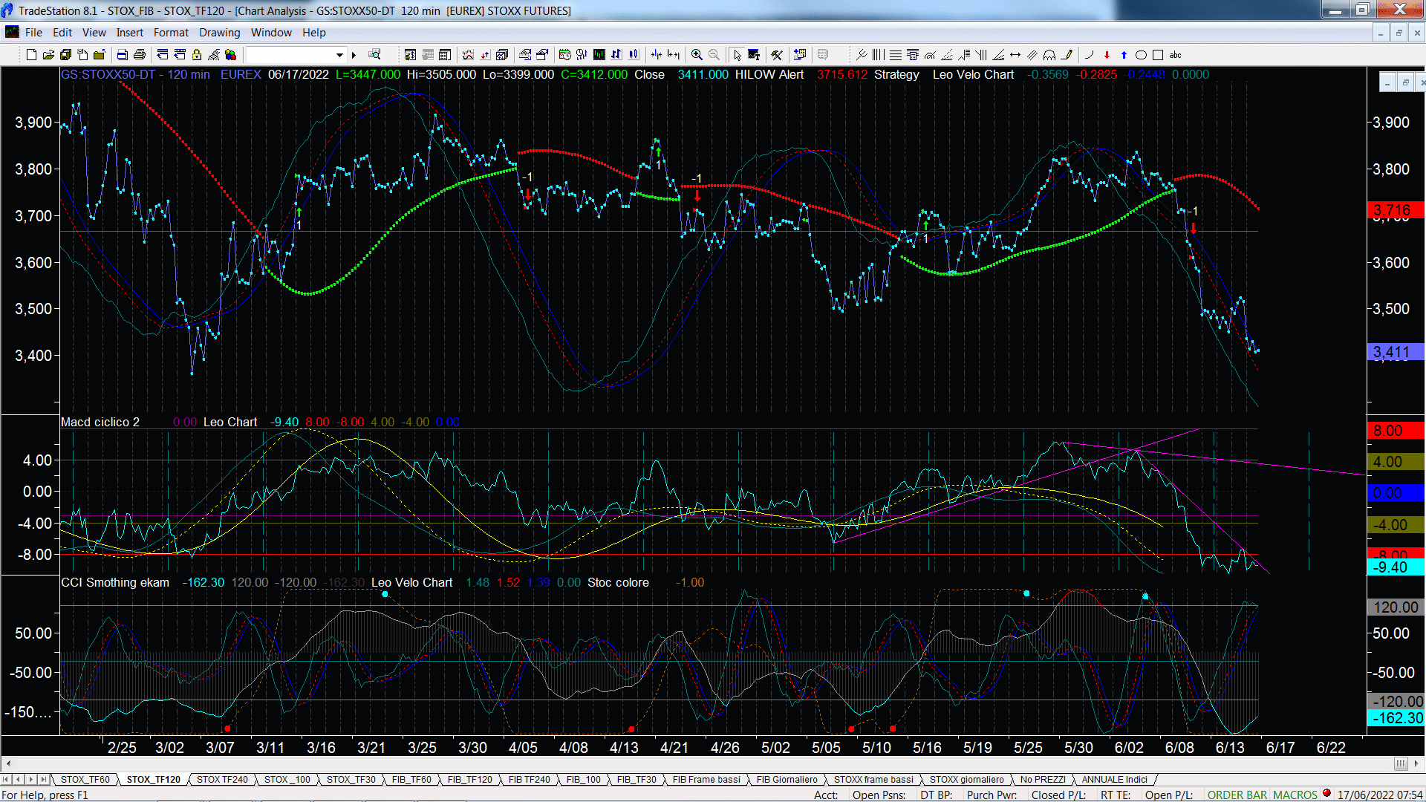Viewport: 1426px width, 802px height.
Task: Click the decrease bar spacing icon
Action: click(x=657, y=55)
